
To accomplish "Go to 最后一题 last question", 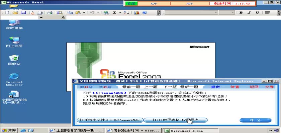I will point(189,87).
